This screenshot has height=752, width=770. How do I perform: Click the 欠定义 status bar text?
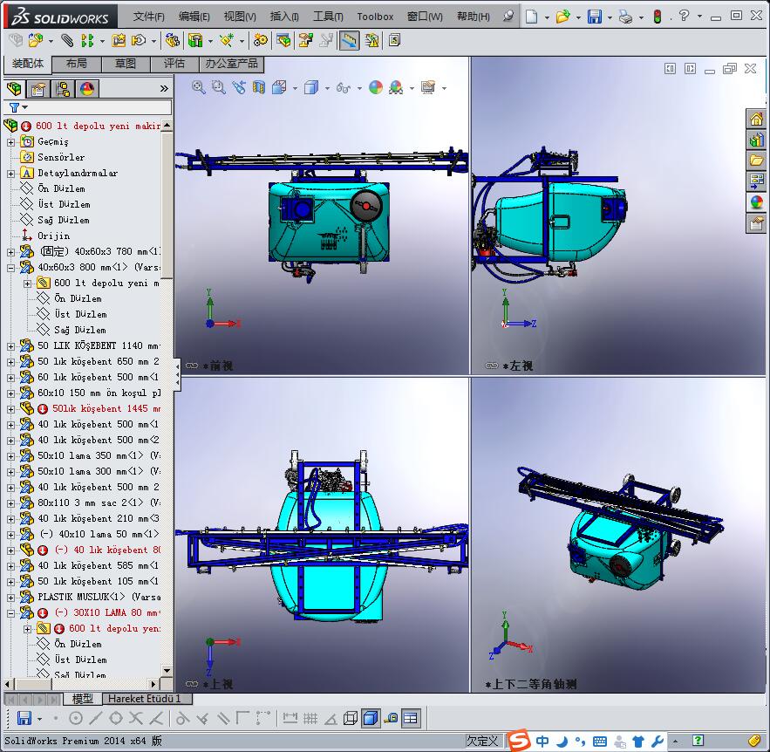pos(482,741)
